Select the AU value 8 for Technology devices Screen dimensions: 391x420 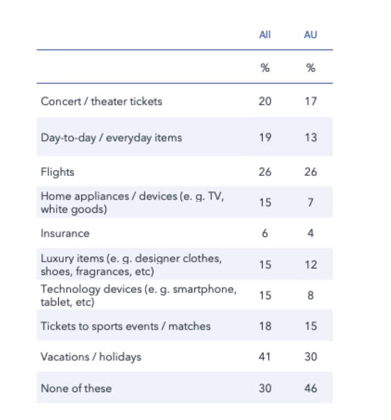(310, 296)
